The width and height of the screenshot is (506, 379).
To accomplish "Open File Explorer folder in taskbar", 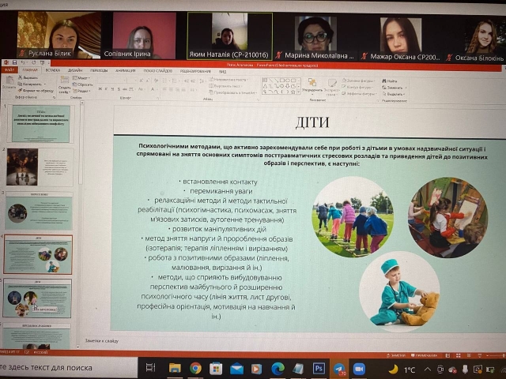I will pyautogui.click(x=175, y=368).
